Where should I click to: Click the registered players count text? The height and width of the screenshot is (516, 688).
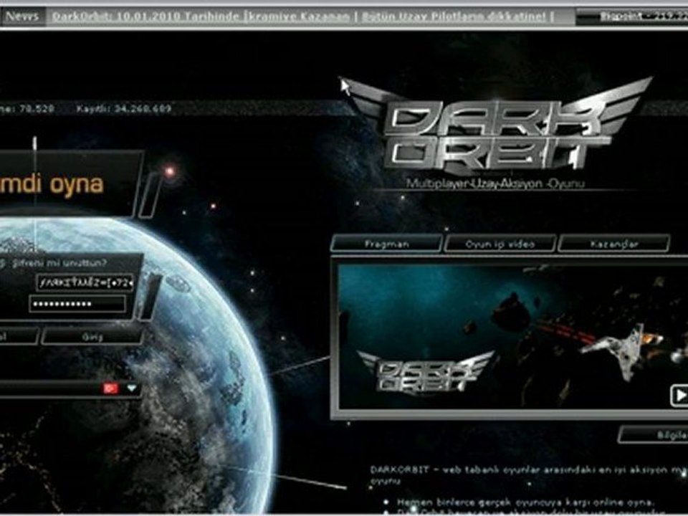124,108
